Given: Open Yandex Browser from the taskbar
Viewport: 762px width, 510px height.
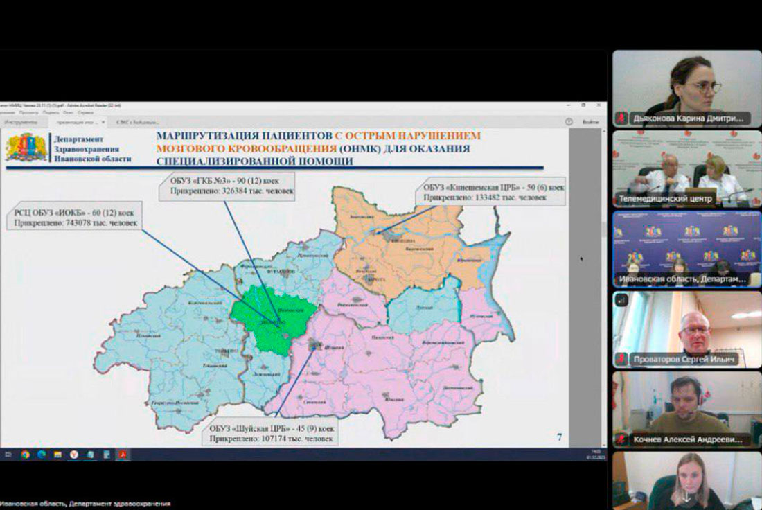Looking at the screenshot, I should pyautogui.click(x=73, y=455).
